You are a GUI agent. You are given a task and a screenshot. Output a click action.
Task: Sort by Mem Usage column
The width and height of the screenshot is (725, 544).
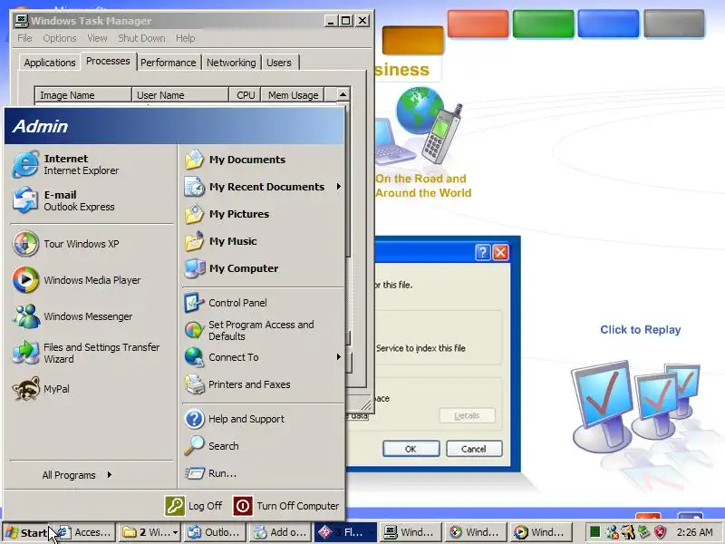coord(293,95)
